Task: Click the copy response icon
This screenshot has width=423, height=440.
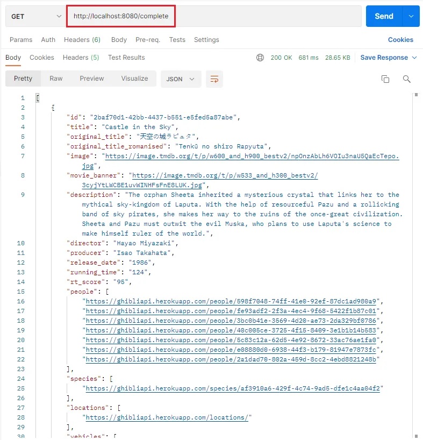Action: point(385,79)
